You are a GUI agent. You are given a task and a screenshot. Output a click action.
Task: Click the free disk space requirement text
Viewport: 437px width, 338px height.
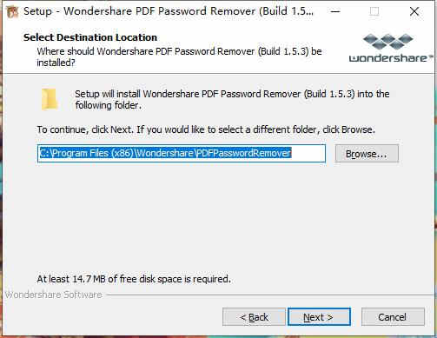(x=134, y=279)
